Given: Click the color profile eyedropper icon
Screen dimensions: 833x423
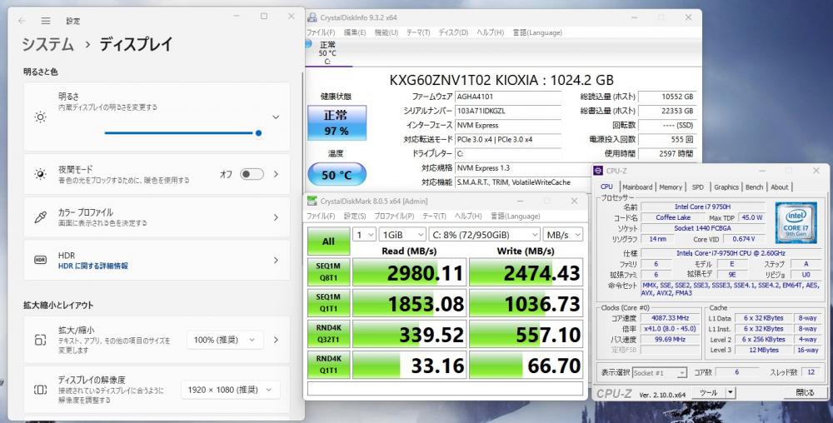Looking at the screenshot, I should click(40, 217).
